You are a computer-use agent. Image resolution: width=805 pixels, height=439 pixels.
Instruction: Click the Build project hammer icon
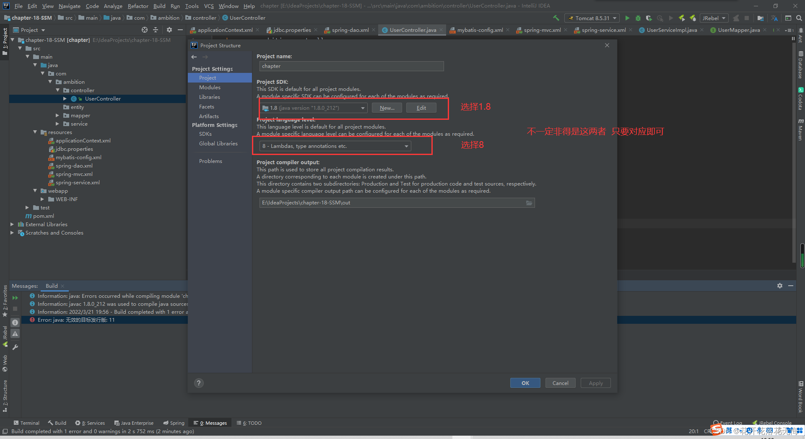pyautogui.click(x=556, y=18)
